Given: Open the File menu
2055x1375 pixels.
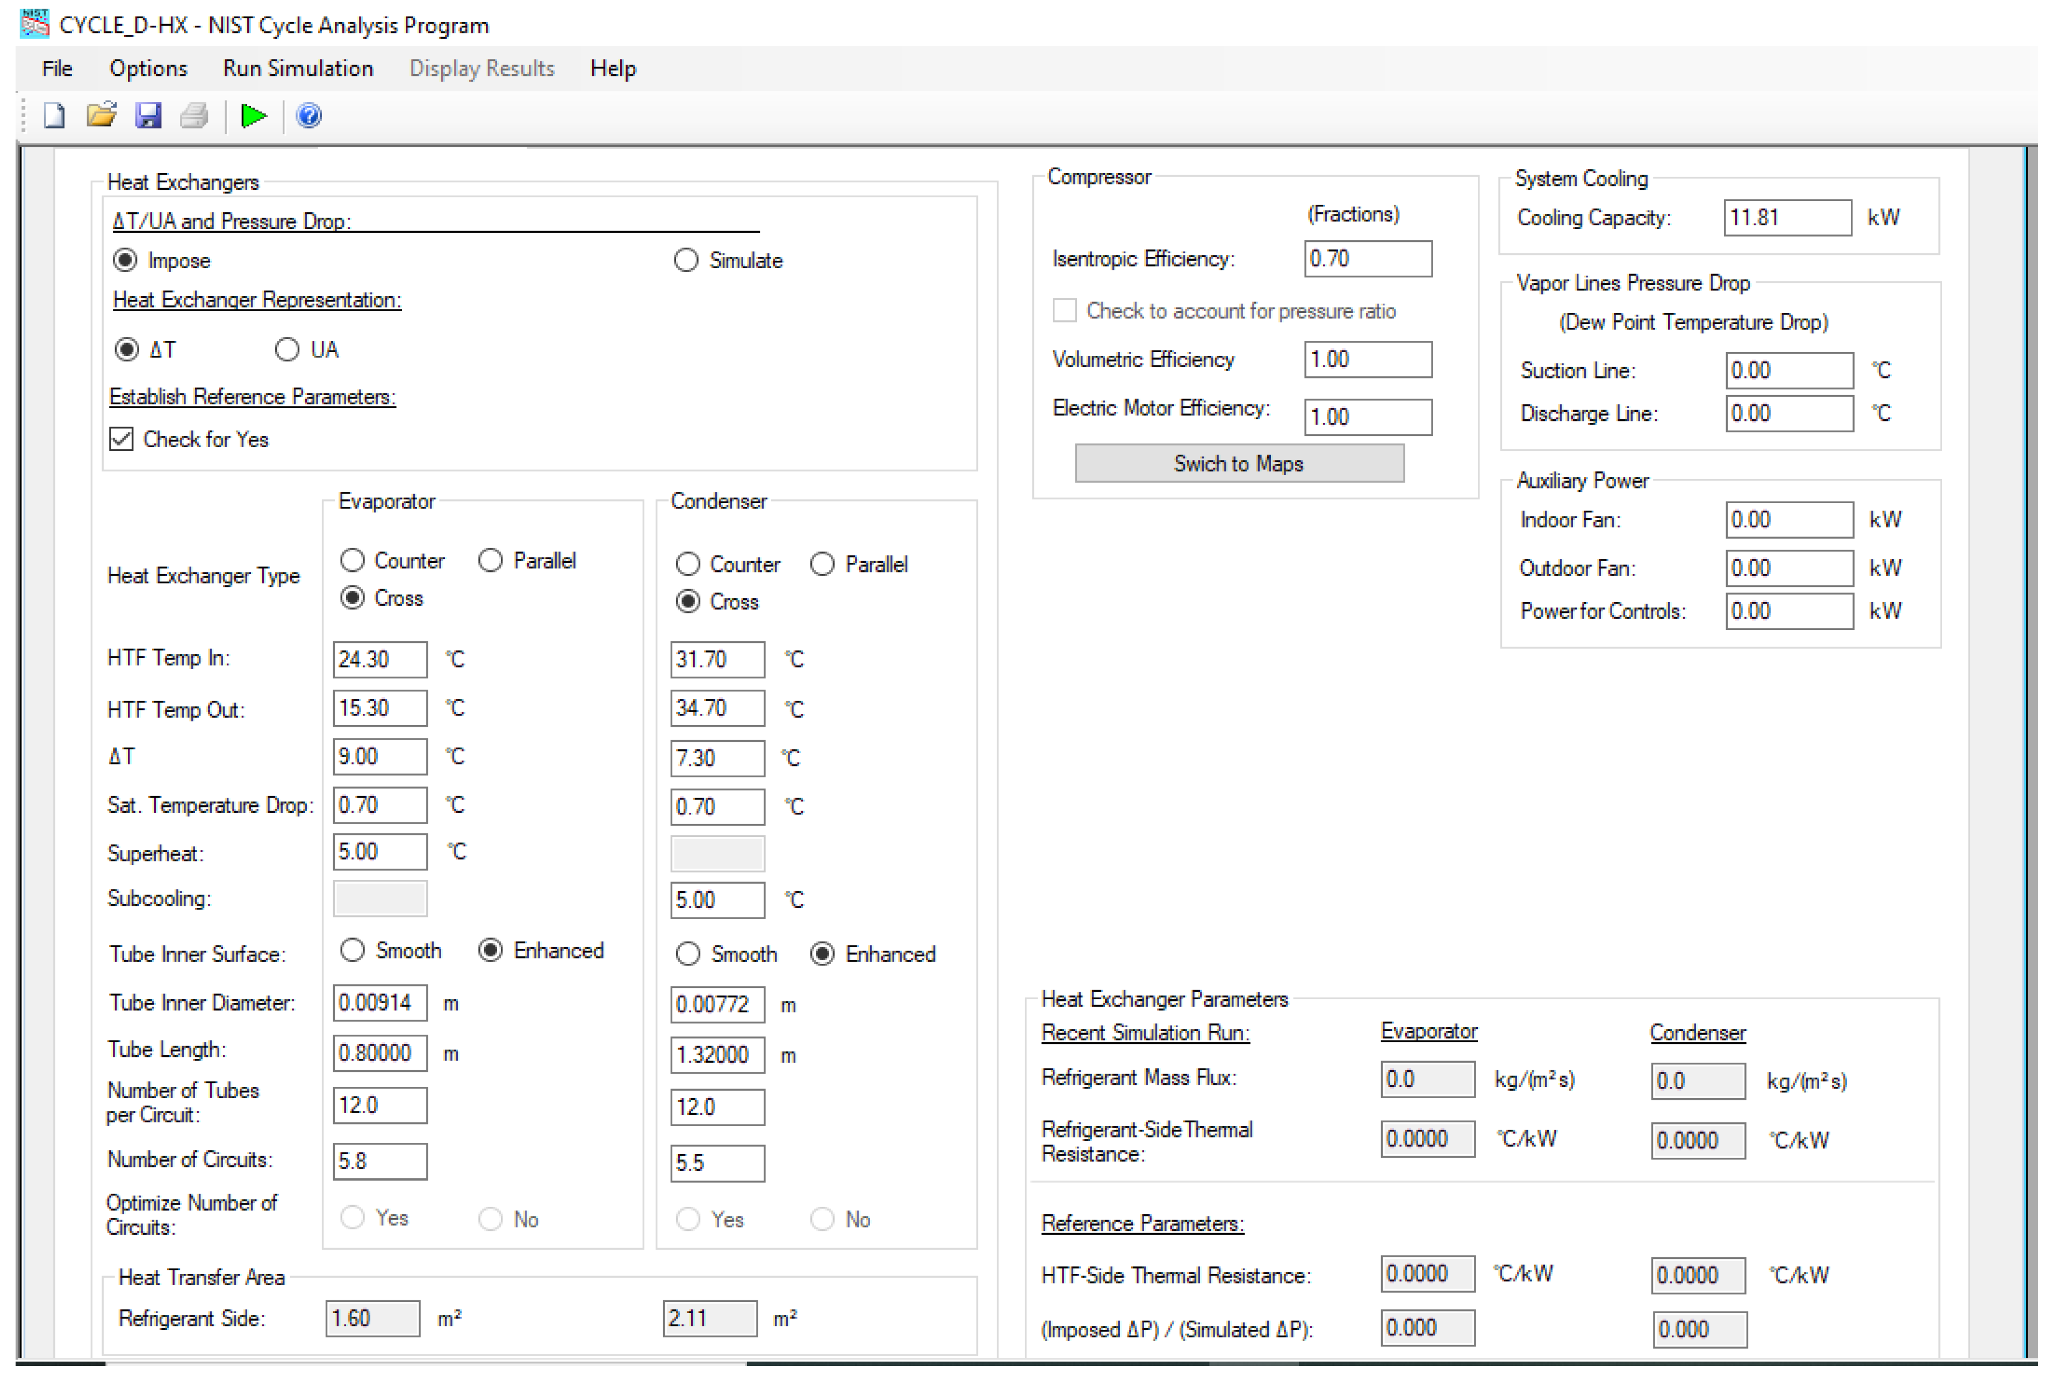Looking at the screenshot, I should 57,68.
